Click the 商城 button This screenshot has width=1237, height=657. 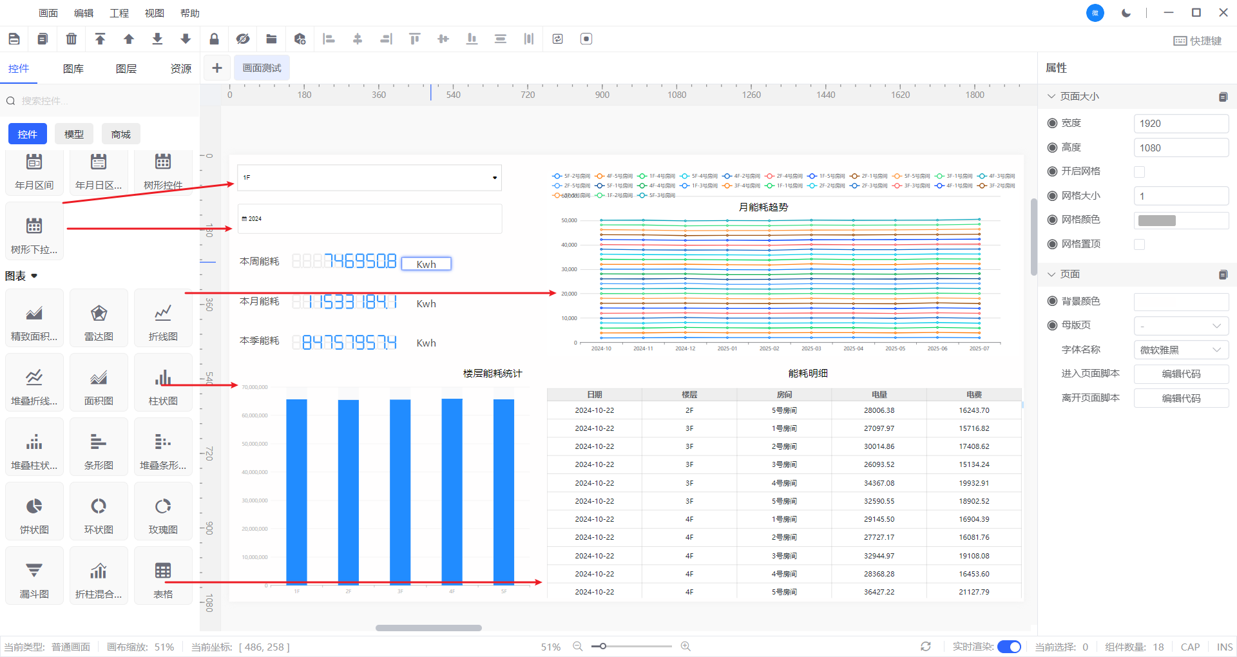(x=121, y=134)
